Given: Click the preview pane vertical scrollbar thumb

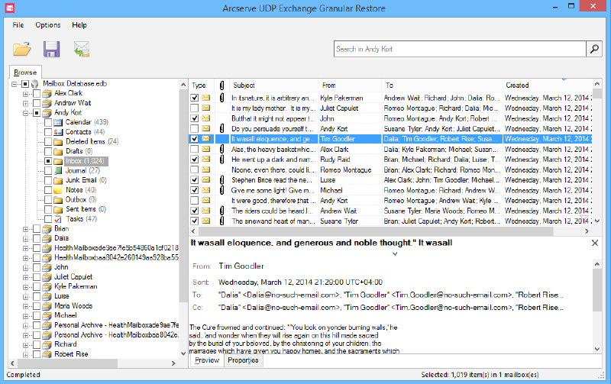Looking at the screenshot, I should click(x=597, y=291).
